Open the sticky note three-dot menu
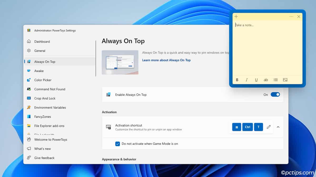 point(291,17)
